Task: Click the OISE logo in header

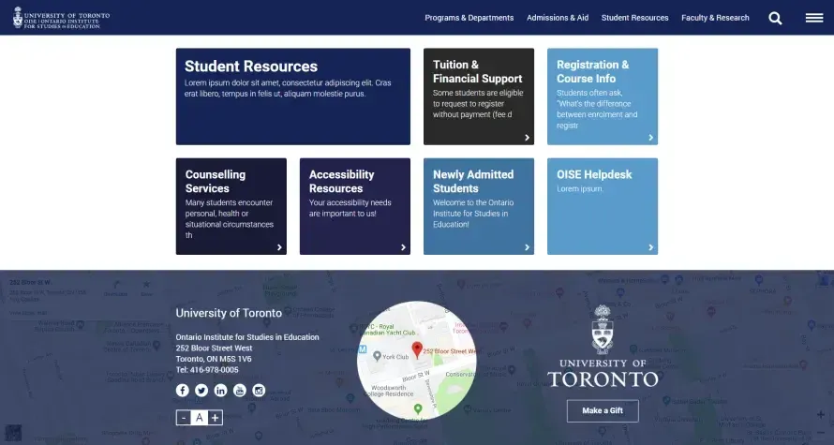Action: (62, 18)
